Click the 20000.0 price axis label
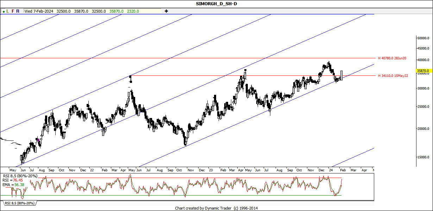 (x=423, y=129)
